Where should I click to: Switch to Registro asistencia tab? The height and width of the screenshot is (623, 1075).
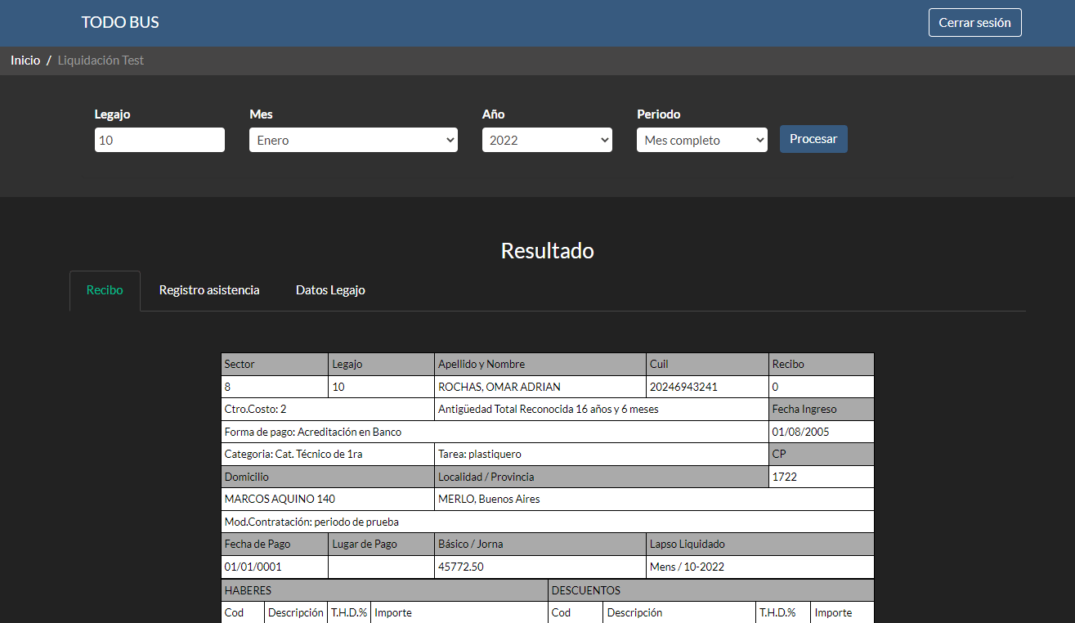[x=209, y=290]
